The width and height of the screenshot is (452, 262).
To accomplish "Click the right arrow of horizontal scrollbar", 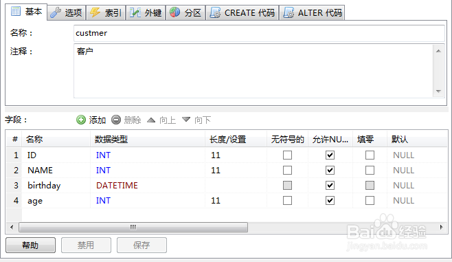I will pos(441,227).
